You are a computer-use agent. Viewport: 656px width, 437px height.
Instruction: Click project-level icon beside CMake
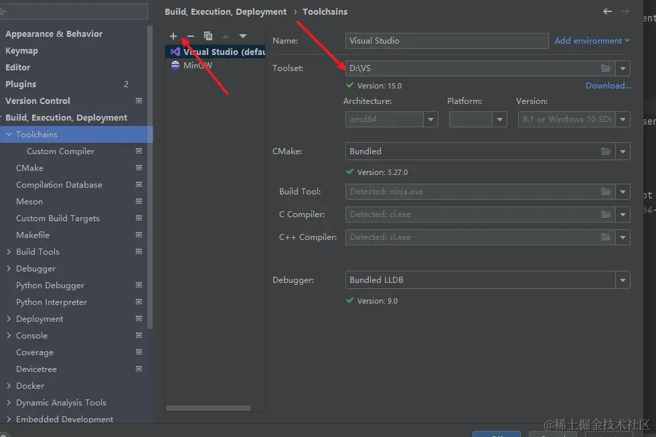click(139, 168)
